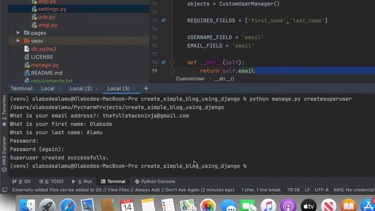The height and width of the screenshot is (211, 375).
Task: Open Podcasts from the dock
Action: pos(288,205)
